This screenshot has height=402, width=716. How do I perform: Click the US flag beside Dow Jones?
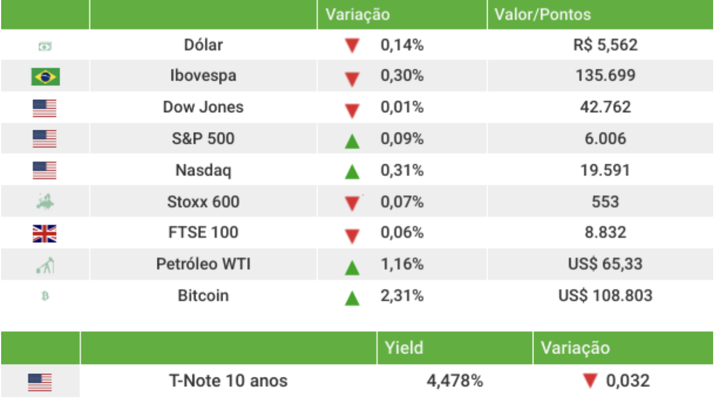pos(45,108)
